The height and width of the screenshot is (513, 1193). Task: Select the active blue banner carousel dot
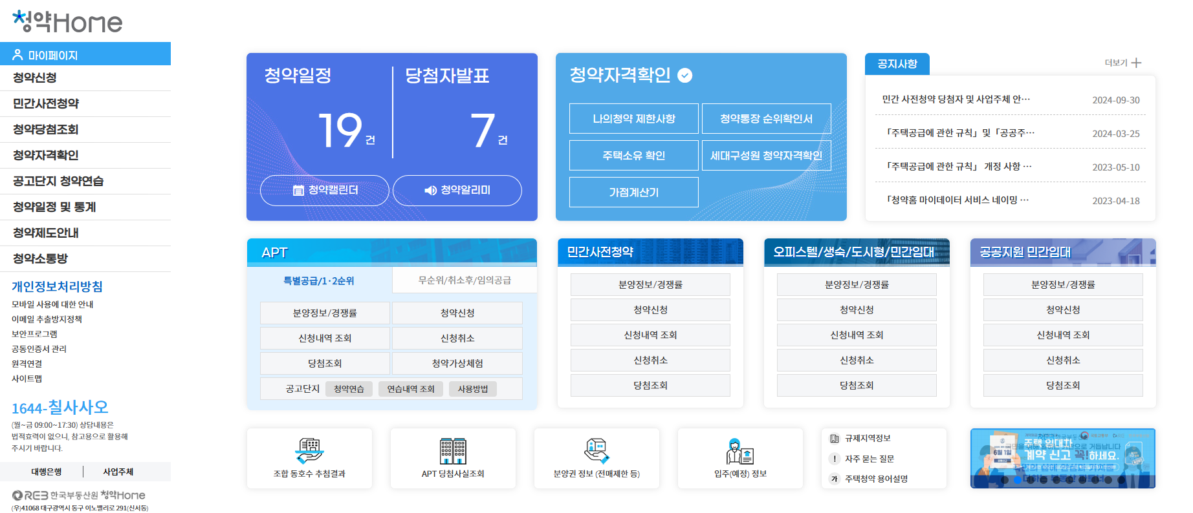pos(1018,480)
